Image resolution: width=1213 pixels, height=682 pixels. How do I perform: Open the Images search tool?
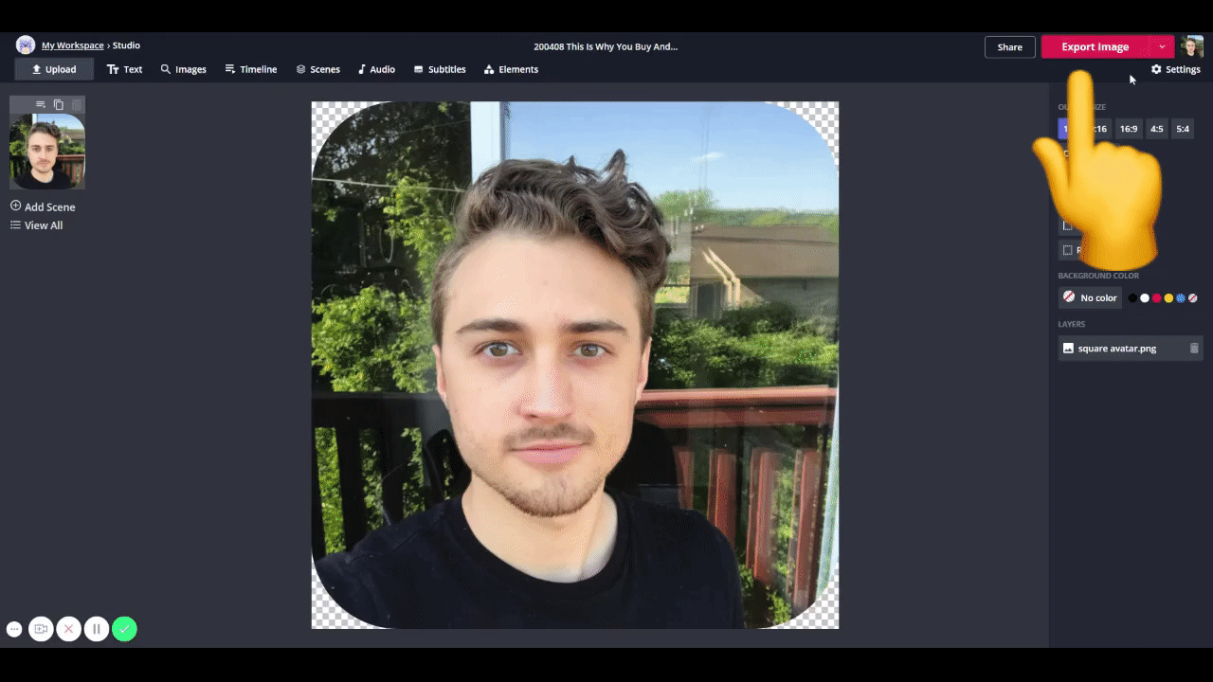(183, 69)
